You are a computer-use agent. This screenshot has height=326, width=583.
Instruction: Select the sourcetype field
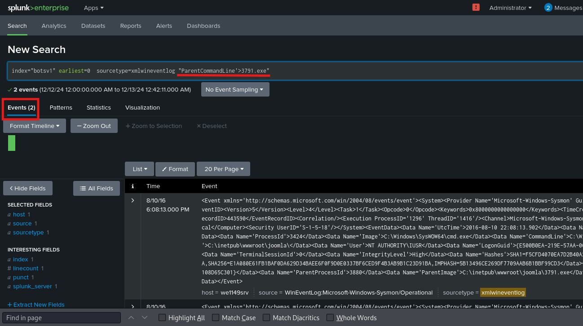point(28,233)
